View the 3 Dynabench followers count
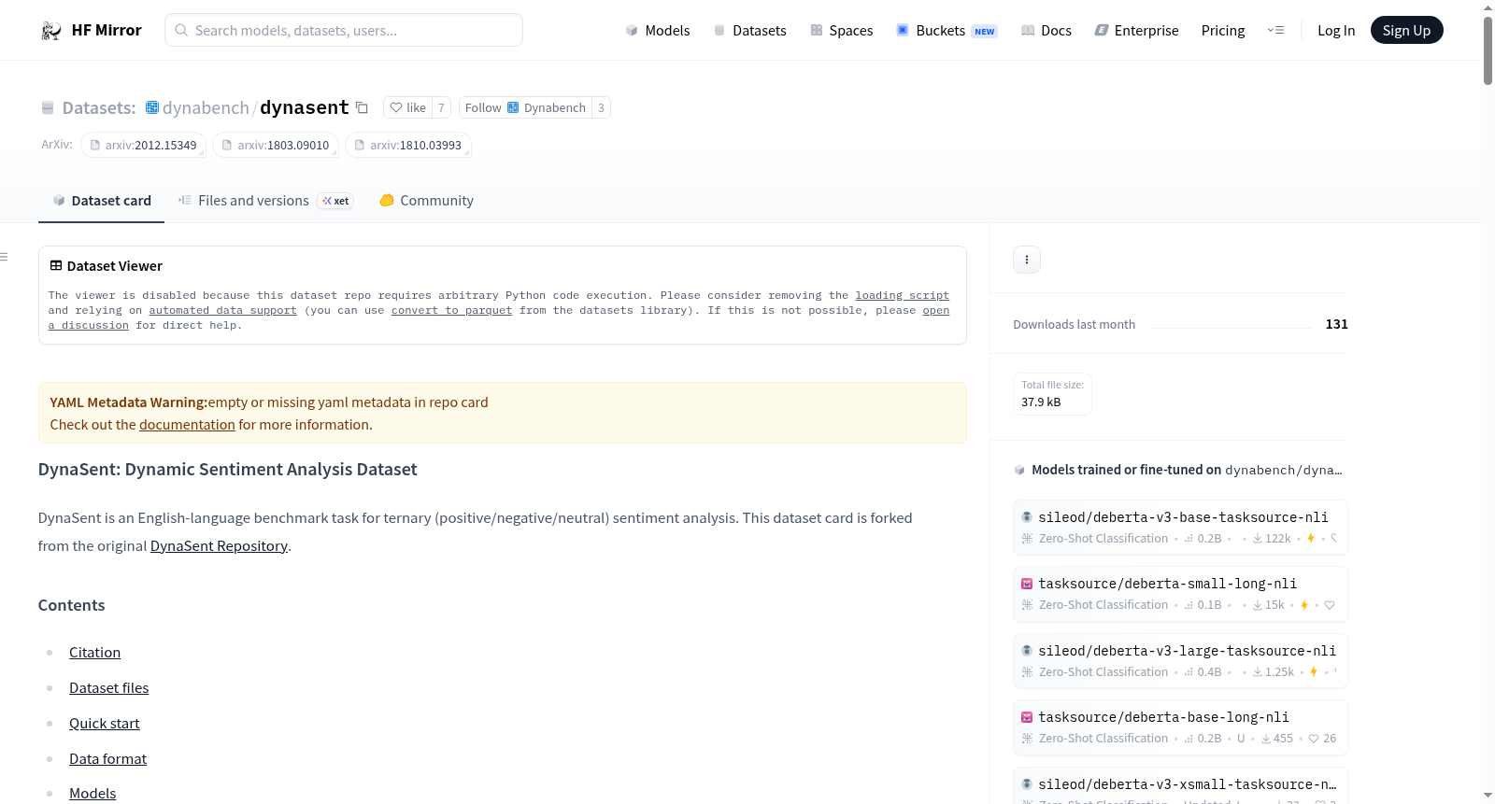1495x804 pixels. (x=601, y=108)
